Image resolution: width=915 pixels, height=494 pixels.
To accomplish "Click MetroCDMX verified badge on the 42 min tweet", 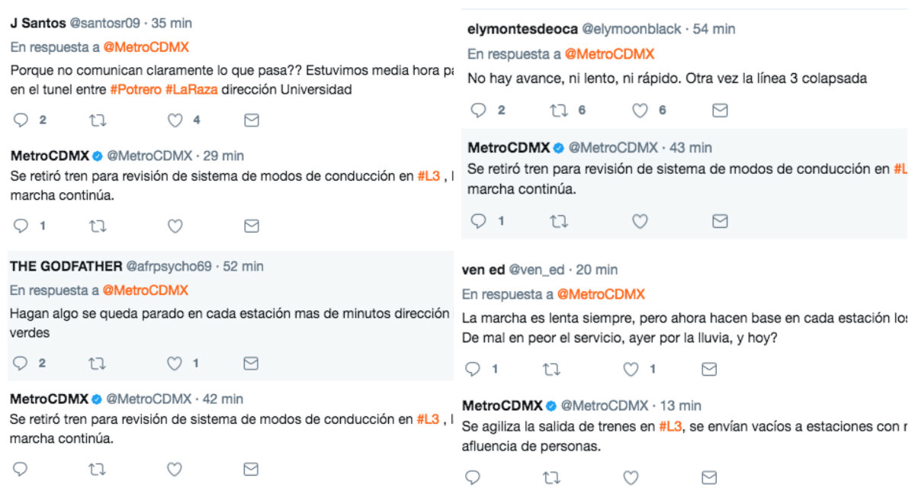I will click(98, 399).
